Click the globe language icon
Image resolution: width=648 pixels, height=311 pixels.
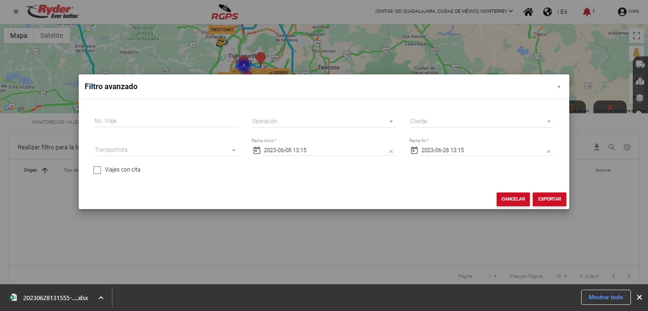[547, 12]
